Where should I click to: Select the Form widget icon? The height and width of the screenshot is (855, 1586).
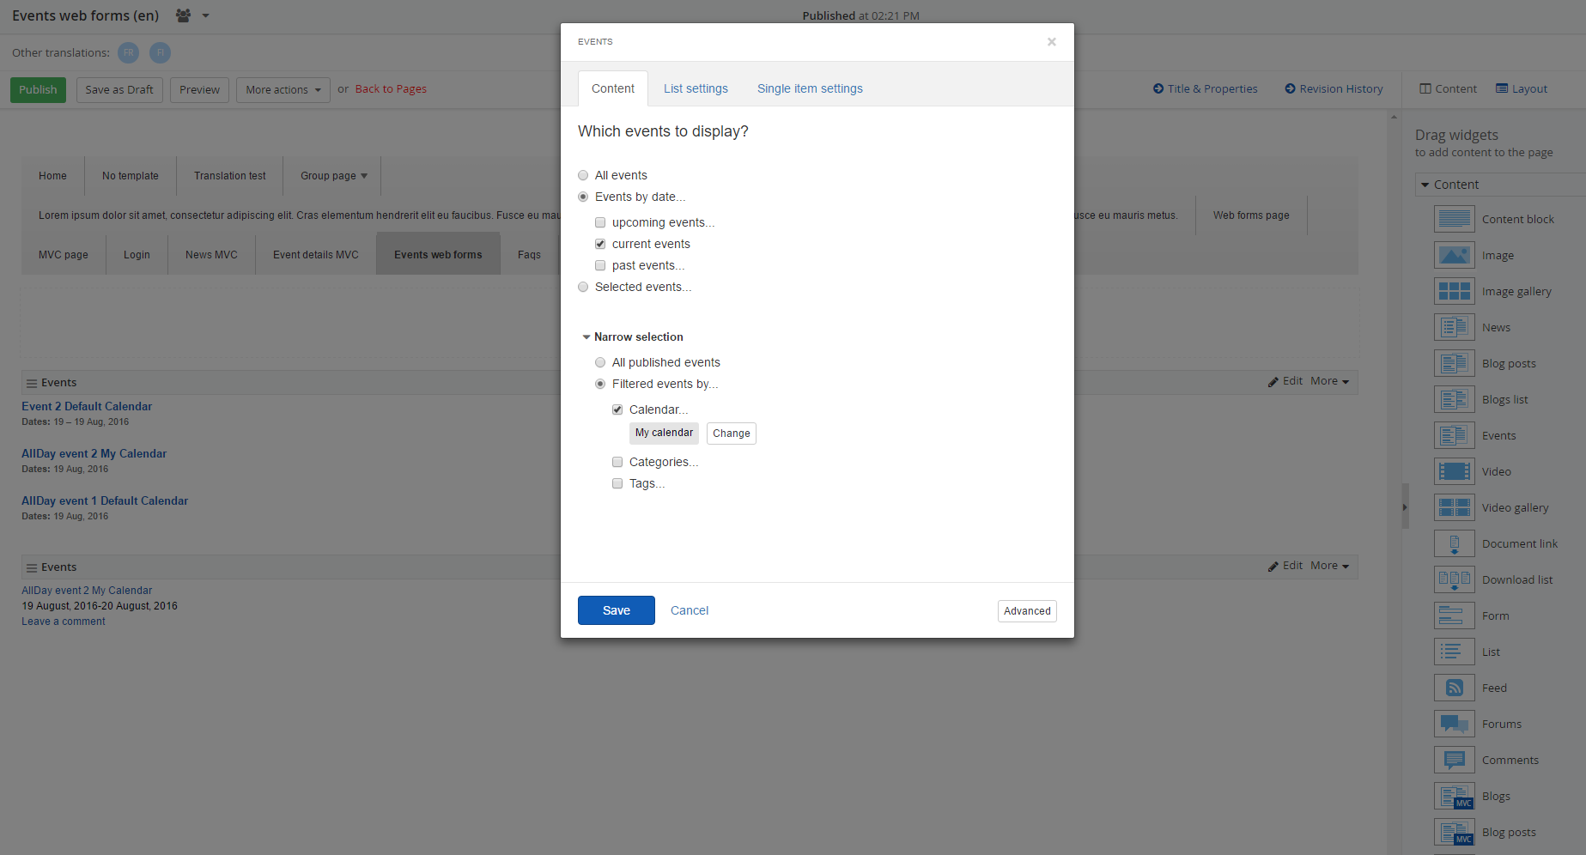pyautogui.click(x=1454, y=615)
